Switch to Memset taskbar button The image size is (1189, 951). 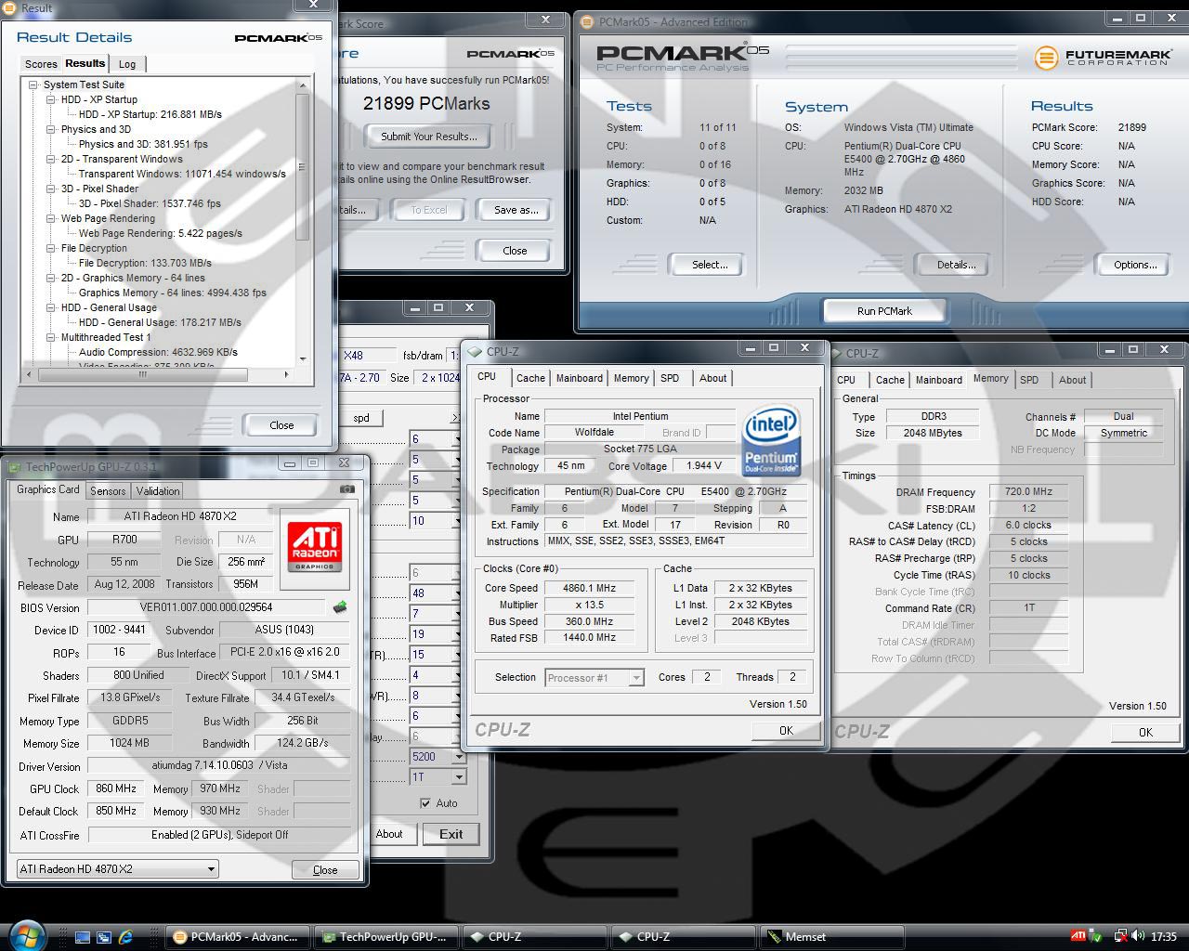pyautogui.click(x=831, y=937)
